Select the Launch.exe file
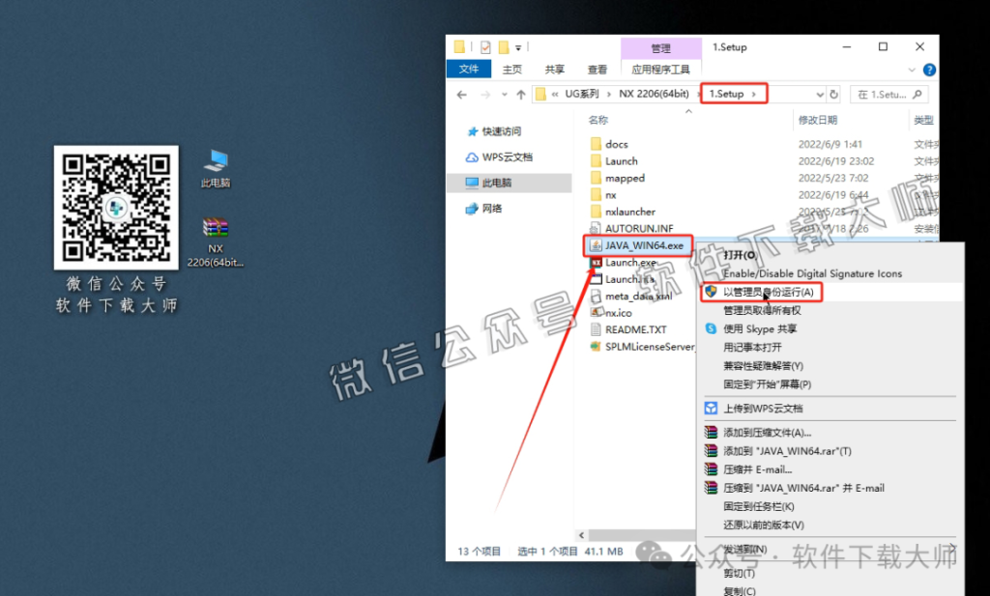This screenshot has height=596, width=990. [x=629, y=263]
